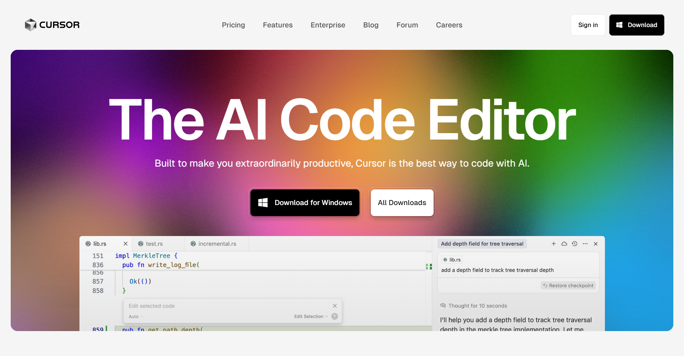Open chat history clock icon
Image resolution: width=684 pixels, height=356 pixels.
coord(575,244)
